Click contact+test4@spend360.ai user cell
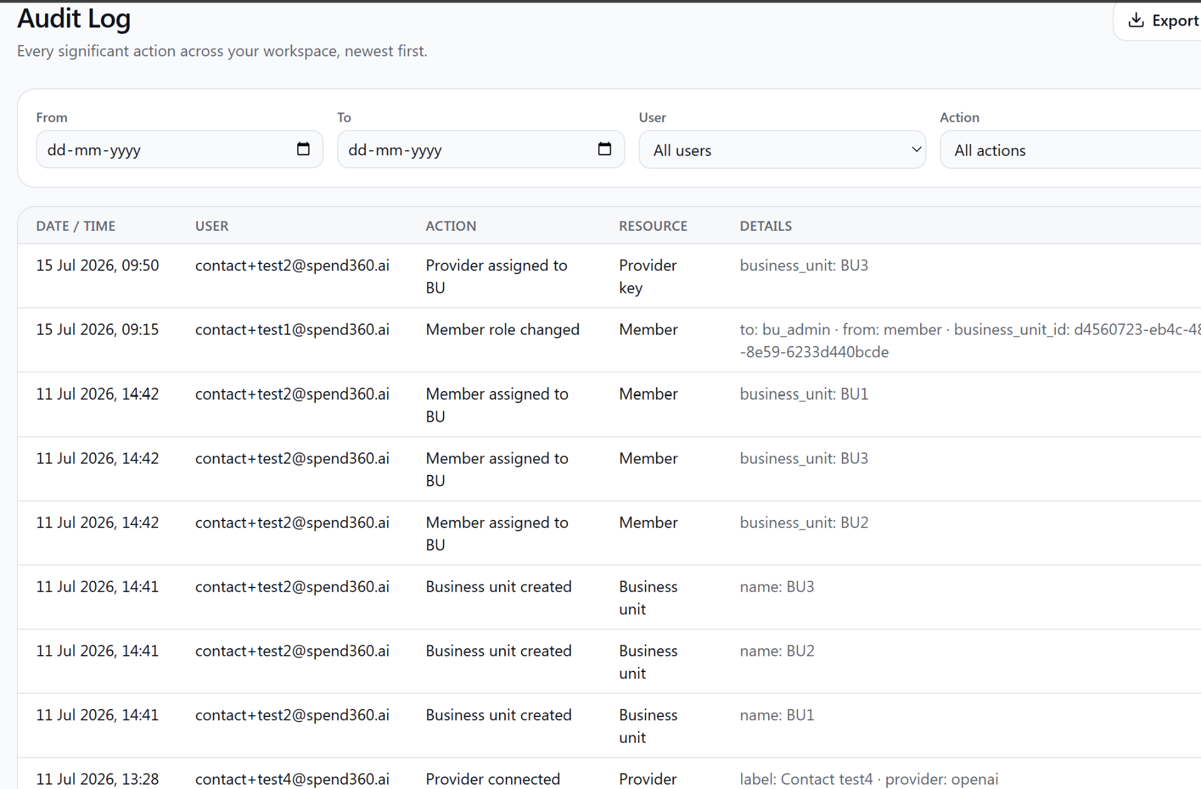Viewport: 1201px width, 789px height. tap(292, 779)
